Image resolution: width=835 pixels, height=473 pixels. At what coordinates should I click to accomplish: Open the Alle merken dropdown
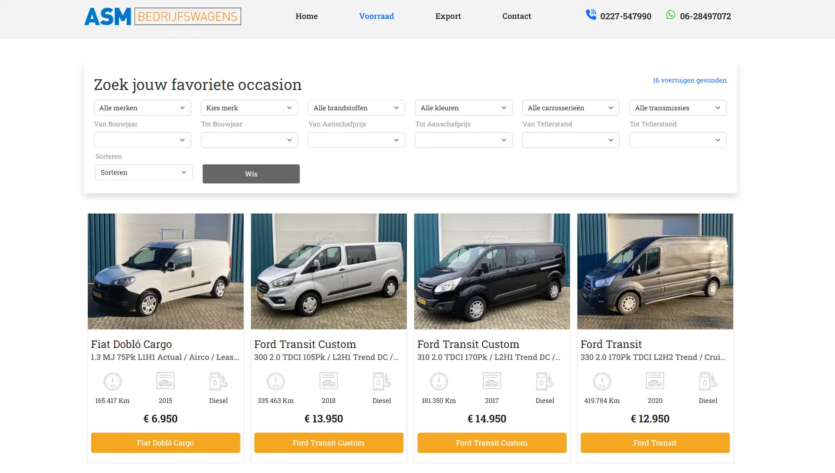142,107
